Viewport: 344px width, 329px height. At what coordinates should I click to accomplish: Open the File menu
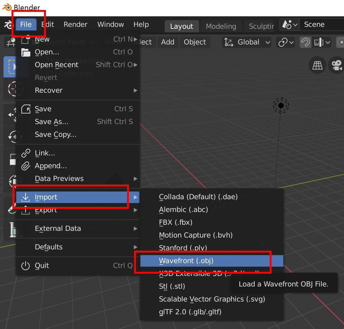pyautogui.click(x=26, y=24)
